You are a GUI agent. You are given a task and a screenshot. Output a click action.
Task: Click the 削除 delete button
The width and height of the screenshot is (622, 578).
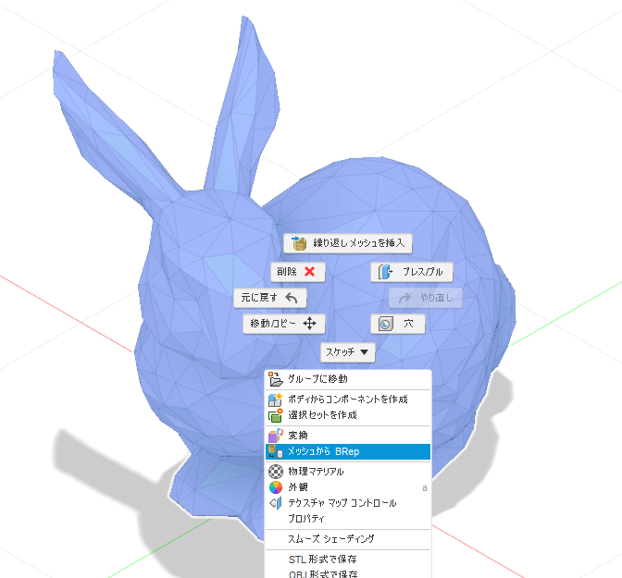[297, 272]
